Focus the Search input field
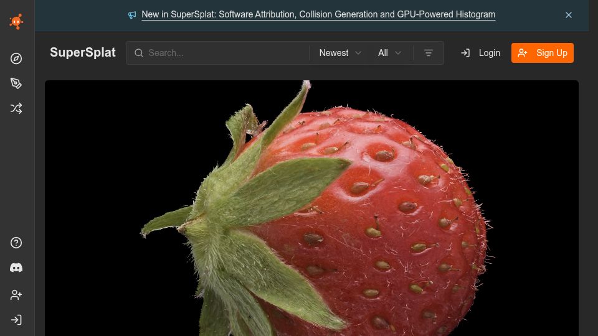 tap(217, 53)
